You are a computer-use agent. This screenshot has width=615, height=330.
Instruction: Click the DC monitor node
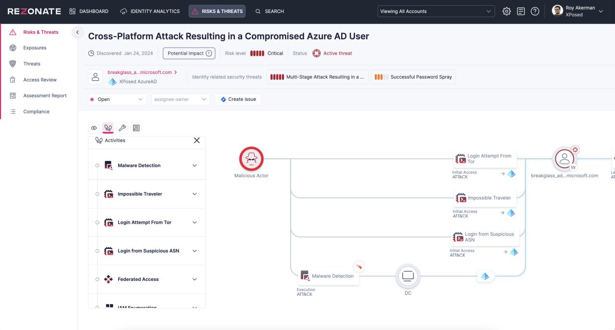tap(408, 276)
